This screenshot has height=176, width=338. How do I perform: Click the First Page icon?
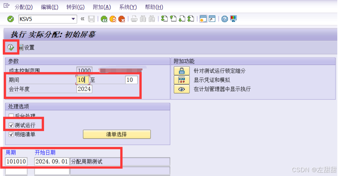(164, 19)
